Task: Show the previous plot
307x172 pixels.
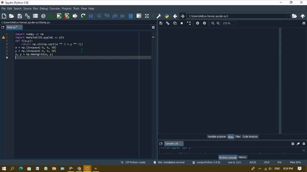Action: (198, 23)
